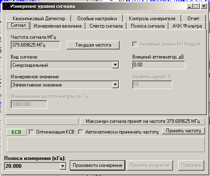Screen dimensions: 210x176
Task: Open the АЧХ Фильтра tab
Action: point(187,26)
